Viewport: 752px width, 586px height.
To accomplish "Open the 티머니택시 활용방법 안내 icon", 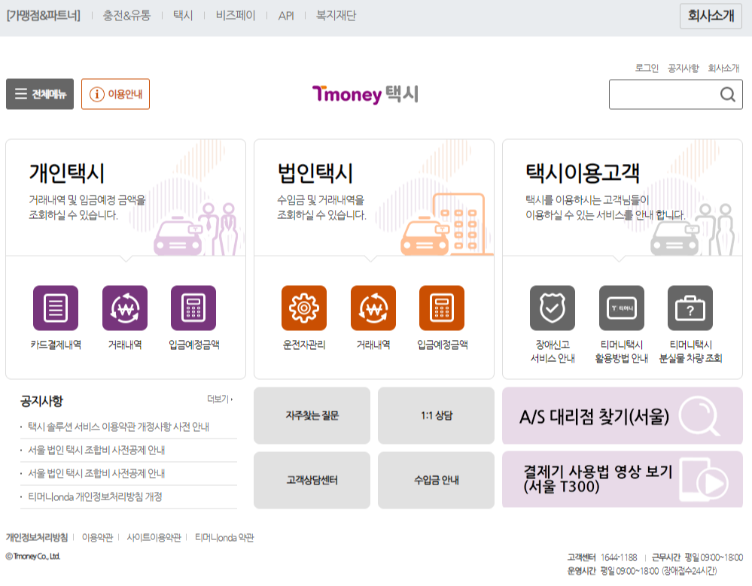I will pos(622,308).
